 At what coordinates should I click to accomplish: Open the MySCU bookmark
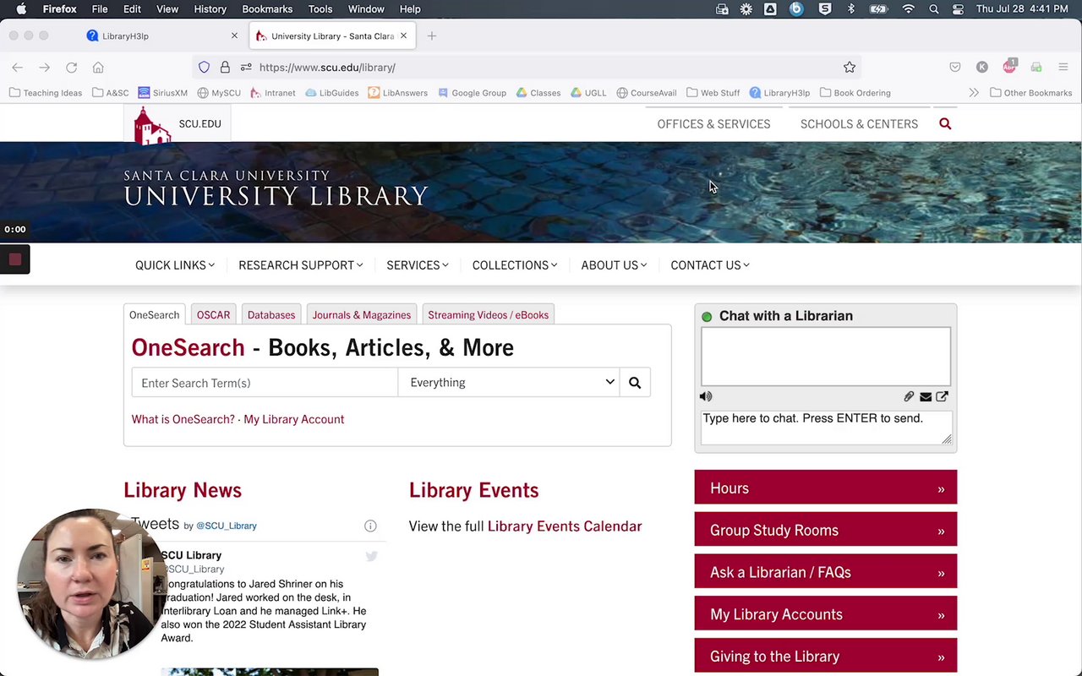tap(219, 93)
